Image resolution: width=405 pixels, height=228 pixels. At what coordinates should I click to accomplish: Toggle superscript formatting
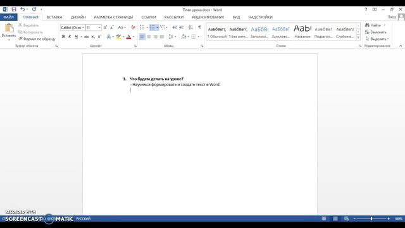99,37
